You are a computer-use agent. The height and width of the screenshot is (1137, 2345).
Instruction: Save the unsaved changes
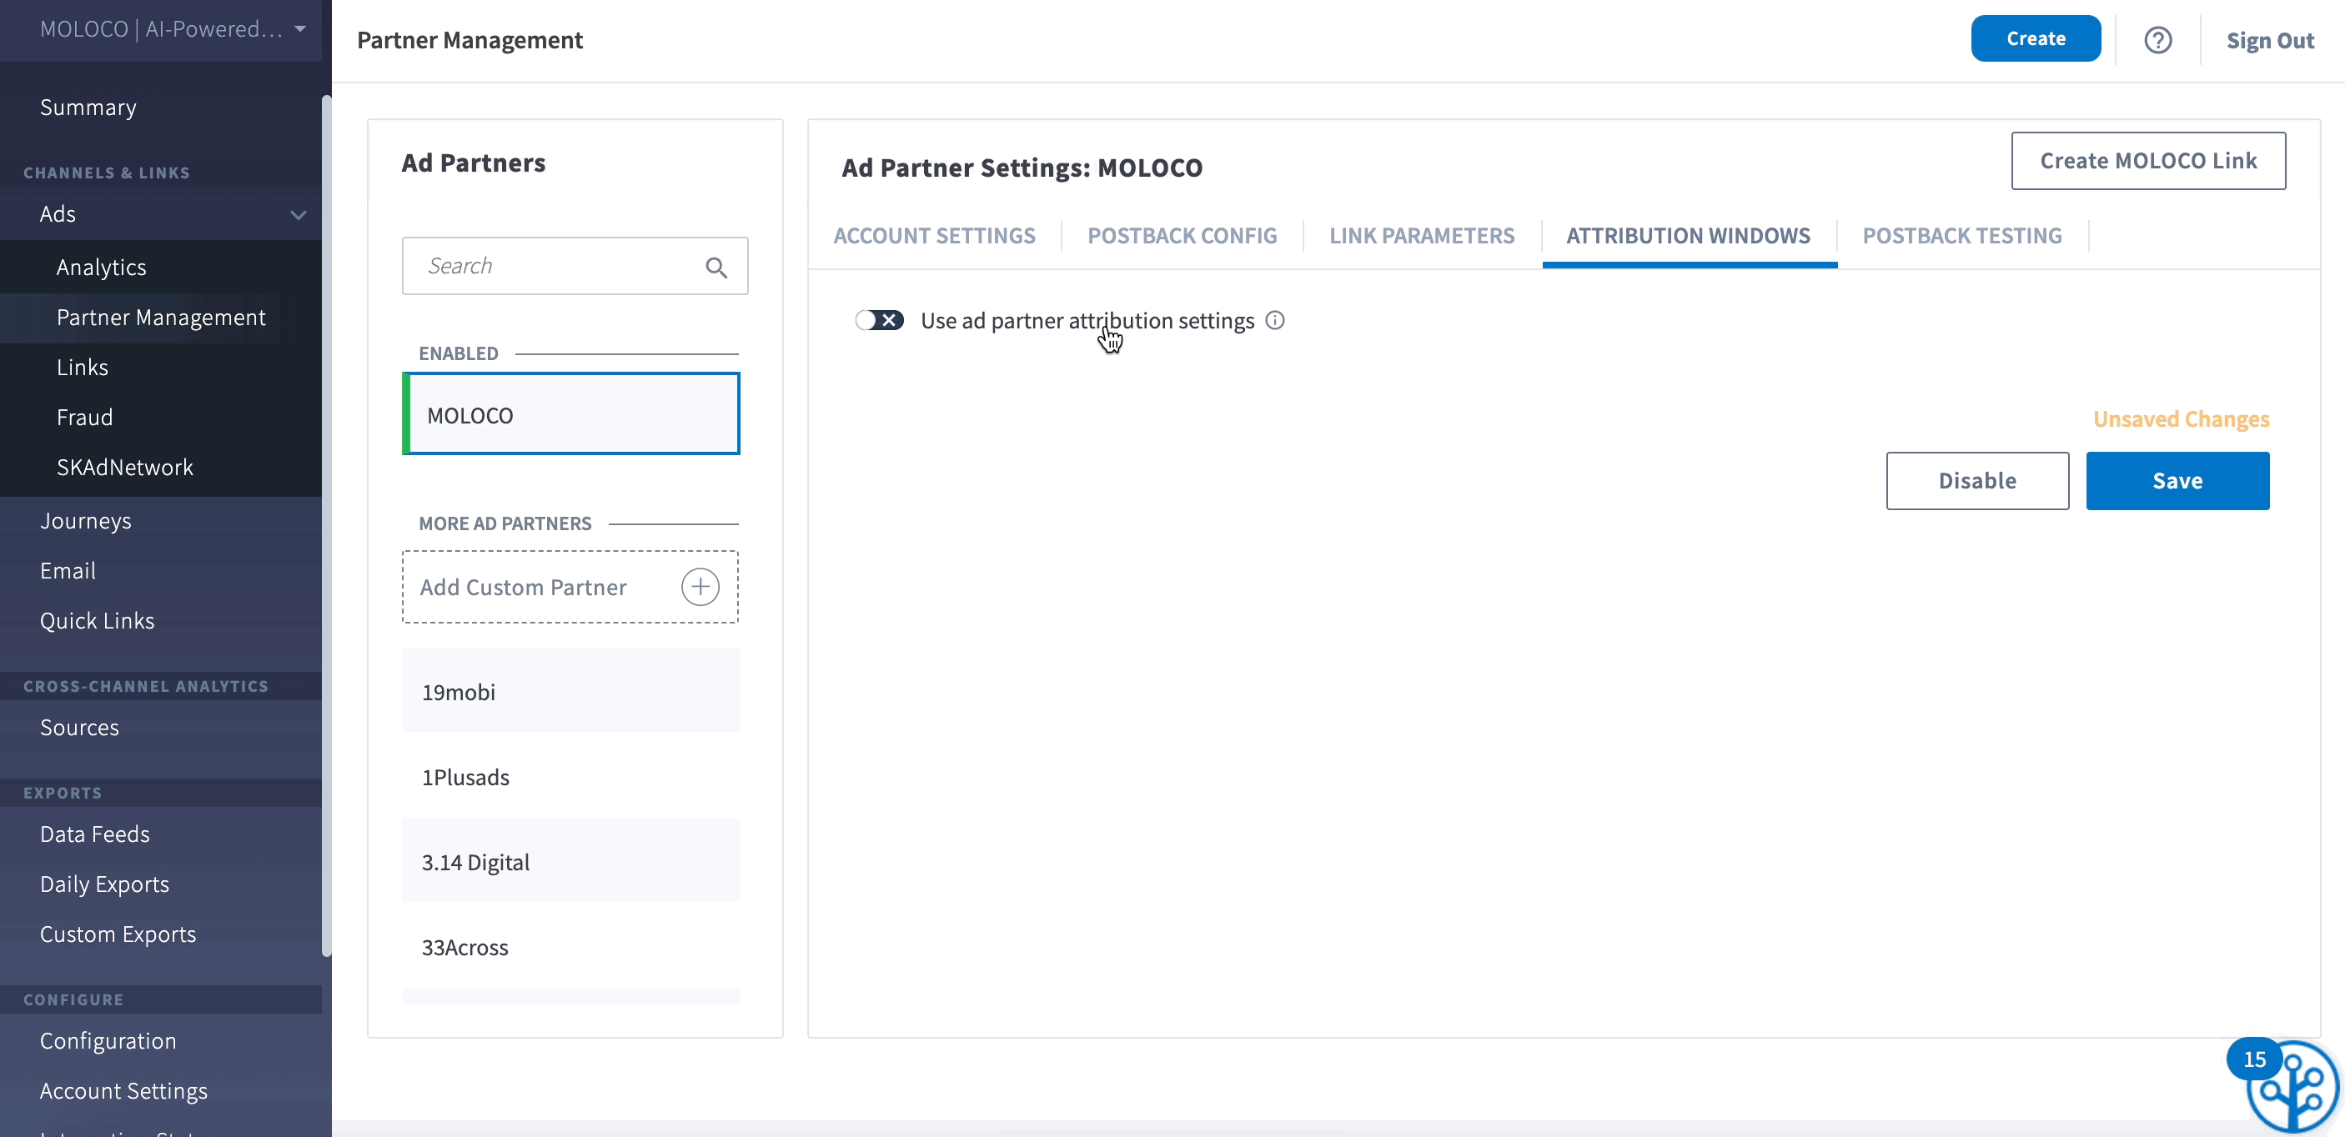pos(2177,480)
